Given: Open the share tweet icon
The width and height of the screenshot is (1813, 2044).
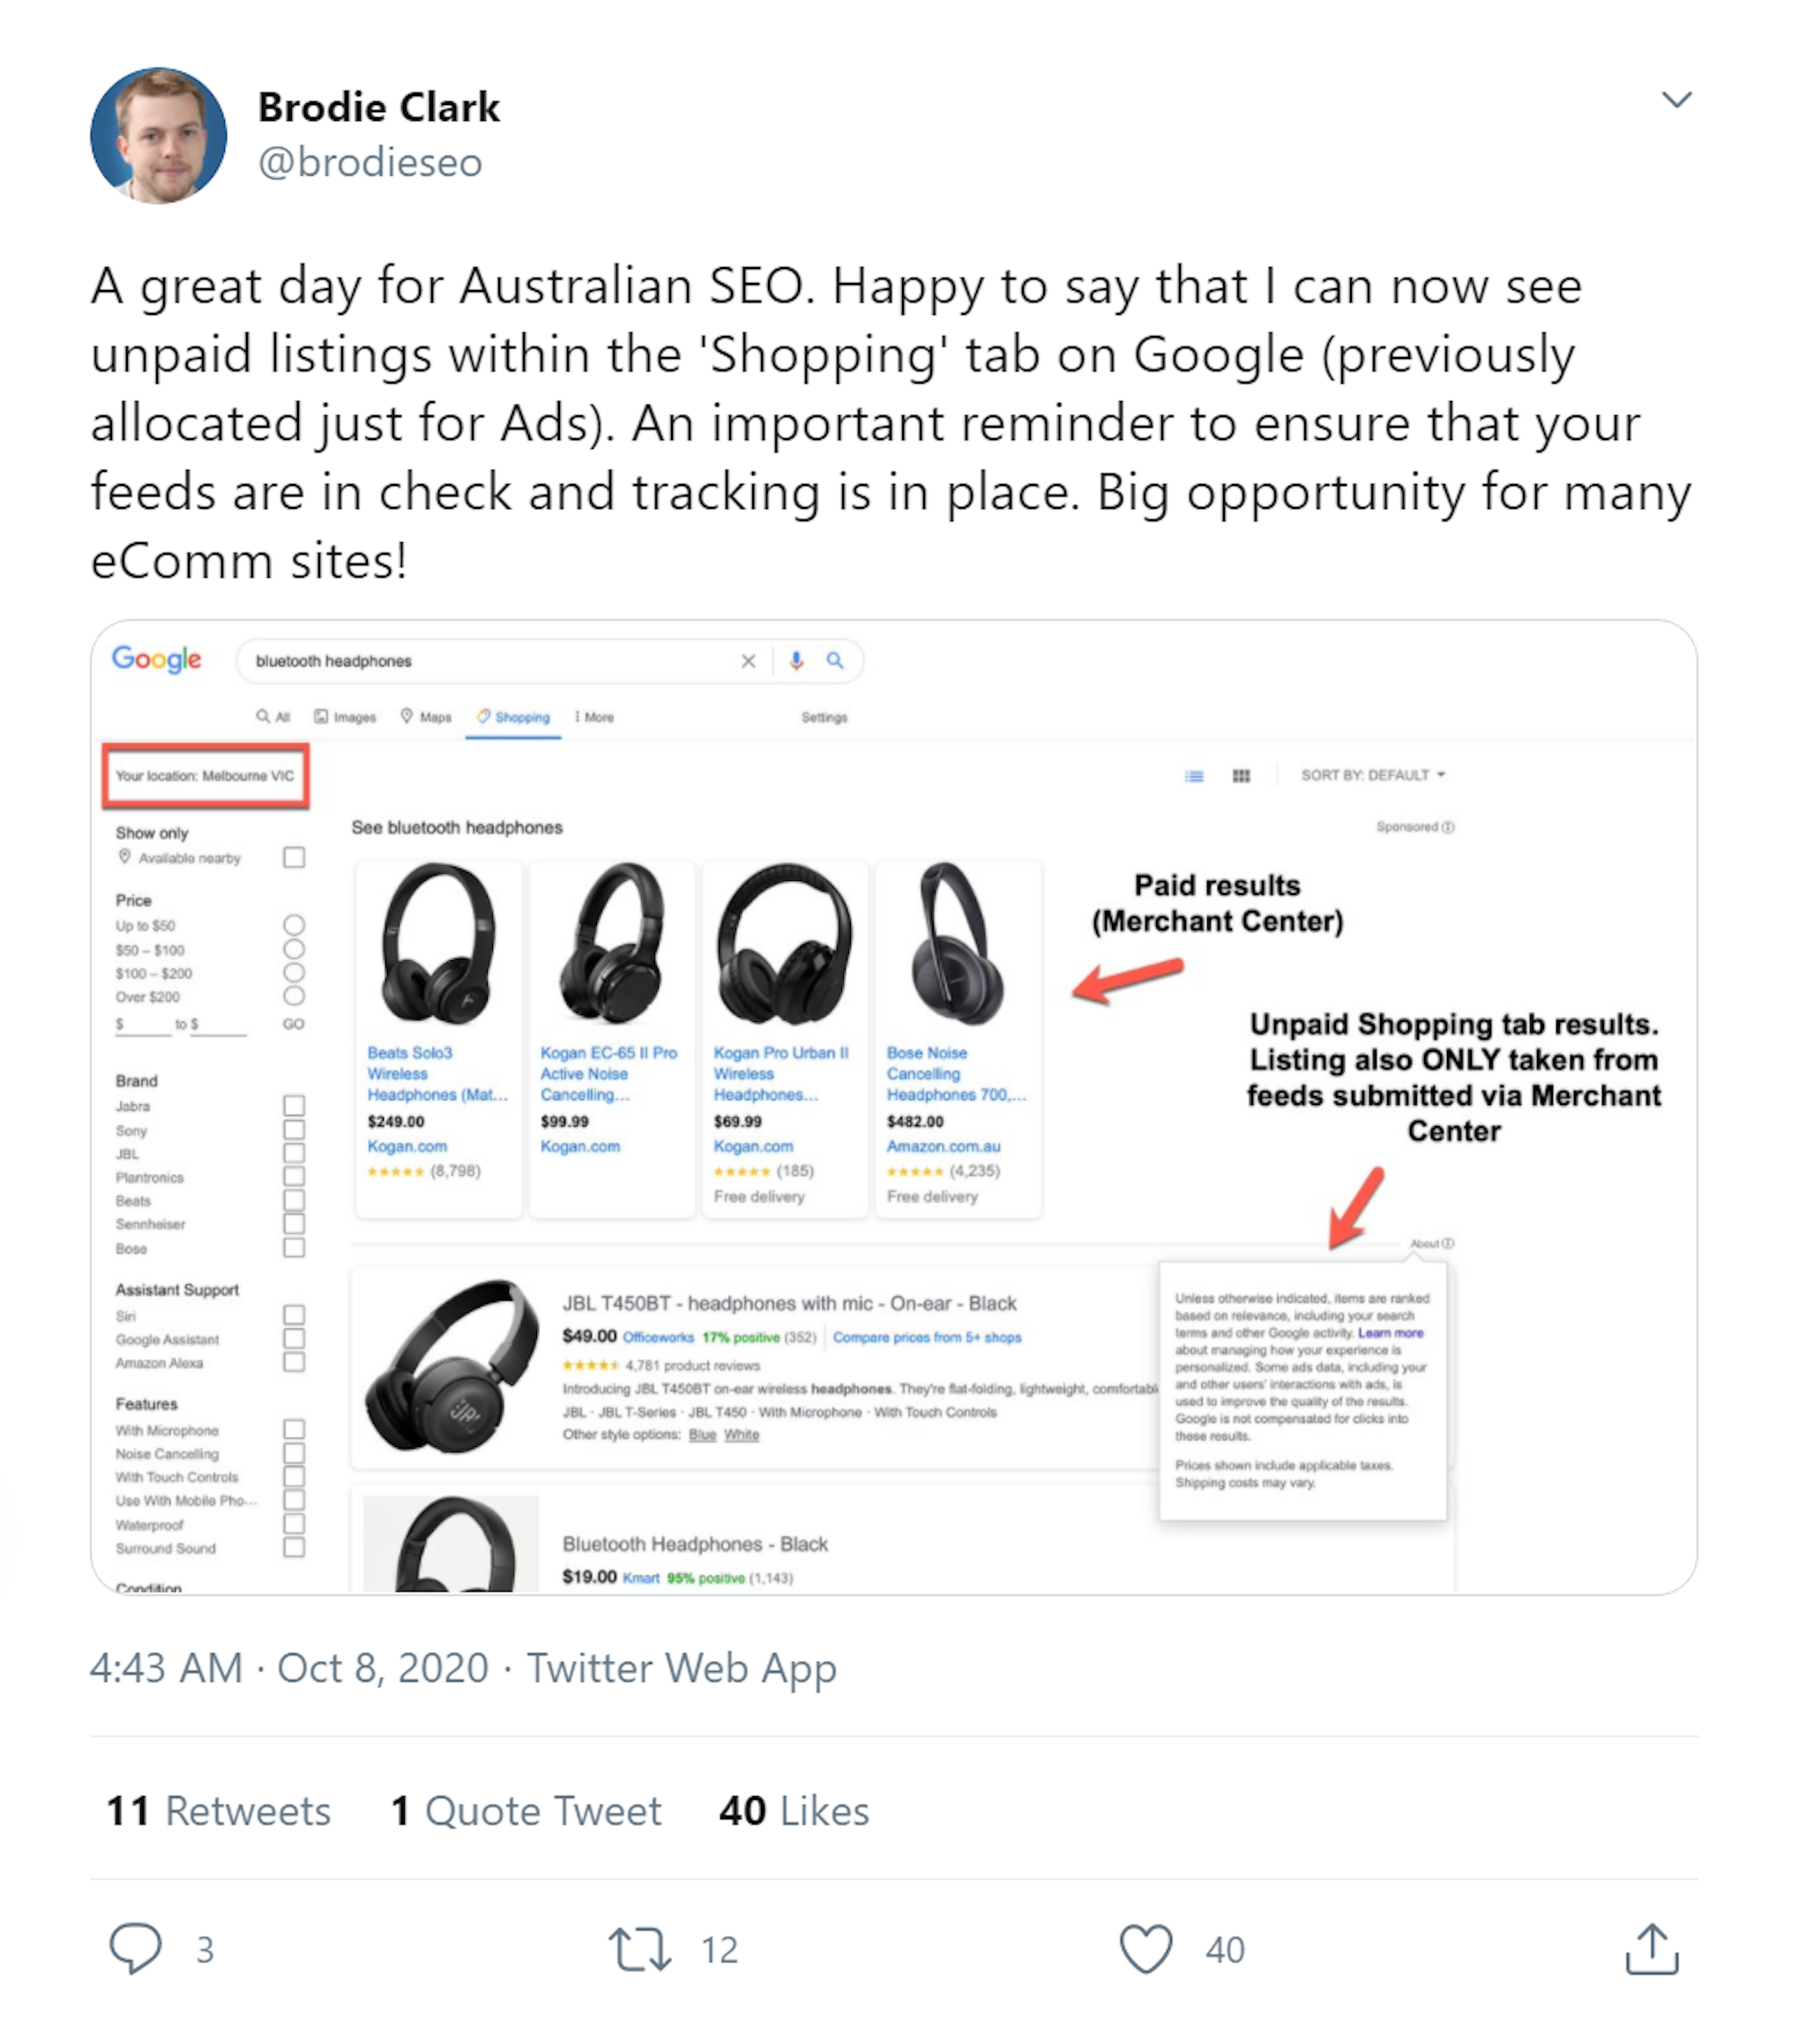Looking at the screenshot, I should coord(1651,1949).
